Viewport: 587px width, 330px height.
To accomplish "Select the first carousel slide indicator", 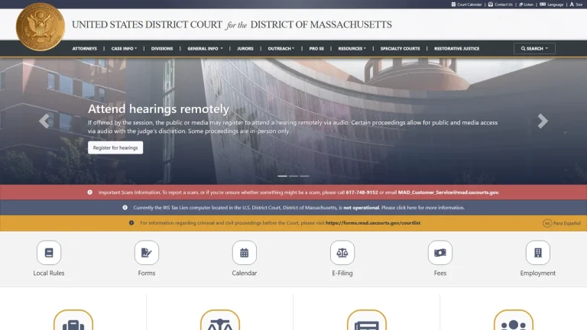I will [282, 176].
